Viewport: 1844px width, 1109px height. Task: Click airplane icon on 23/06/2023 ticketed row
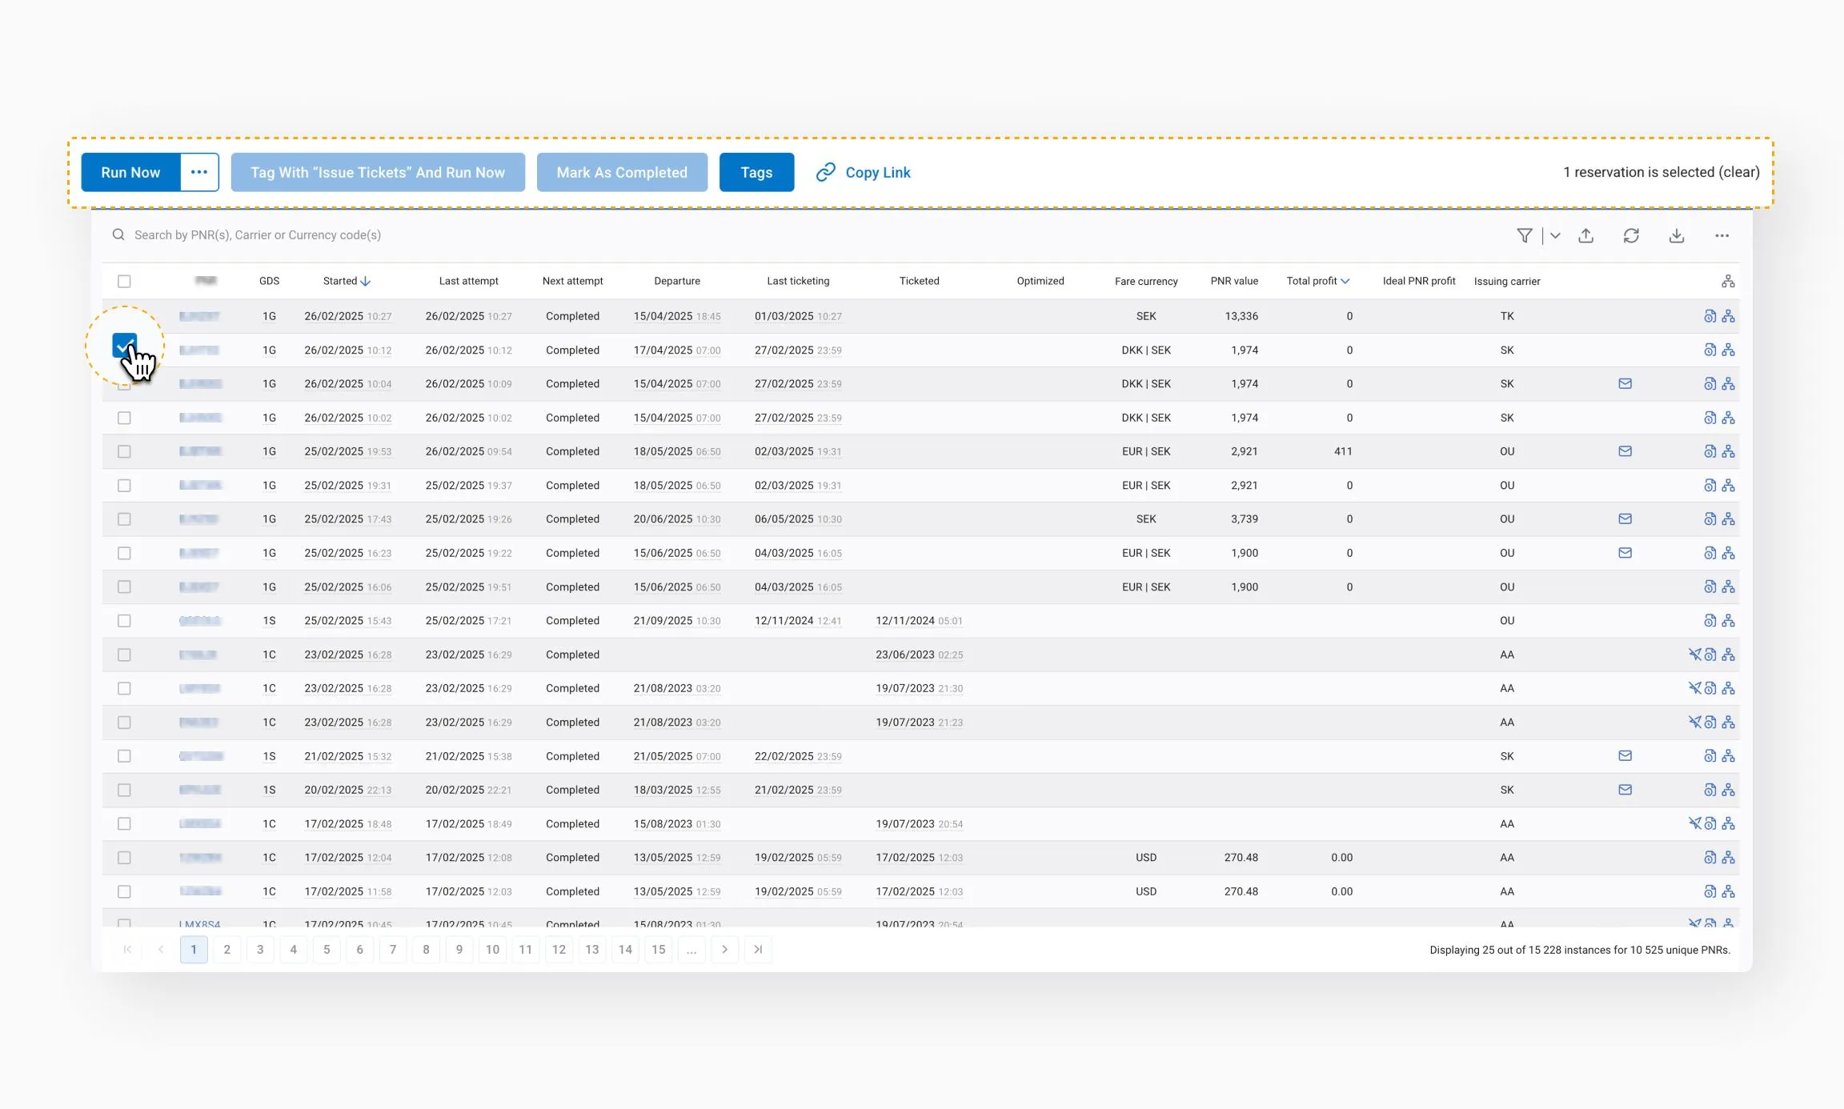1694,655
